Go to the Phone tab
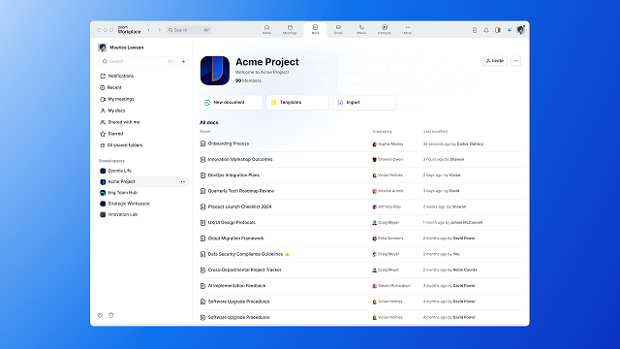 coord(361,30)
